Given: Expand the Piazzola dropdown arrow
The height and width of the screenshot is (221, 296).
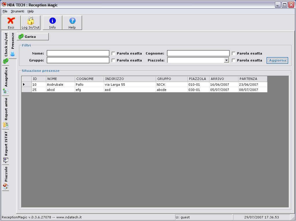Looking at the screenshot, I should (x=226, y=60).
